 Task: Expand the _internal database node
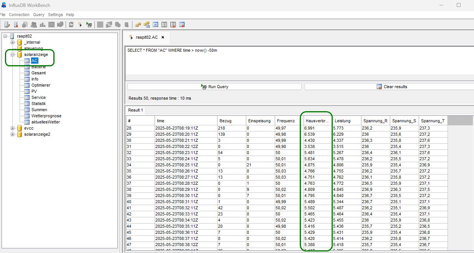coord(12,42)
